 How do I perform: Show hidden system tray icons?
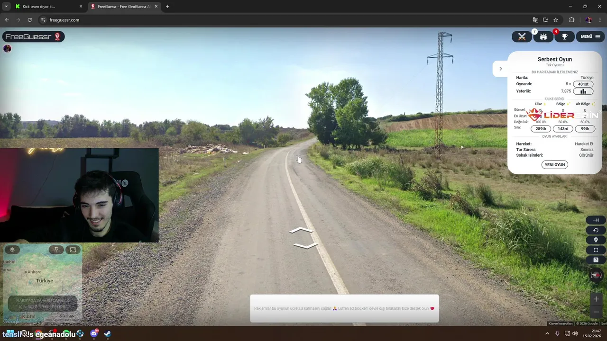point(547,334)
